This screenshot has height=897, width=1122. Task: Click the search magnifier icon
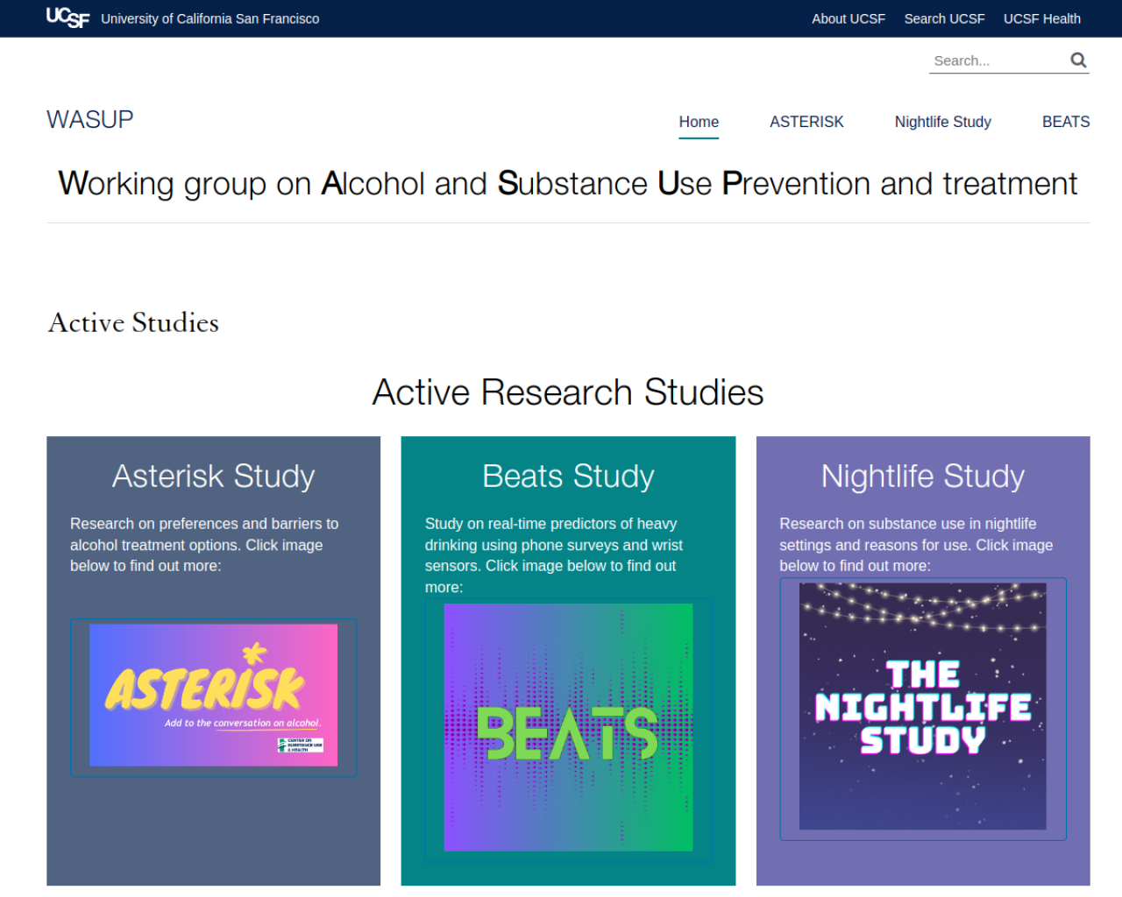tap(1078, 60)
